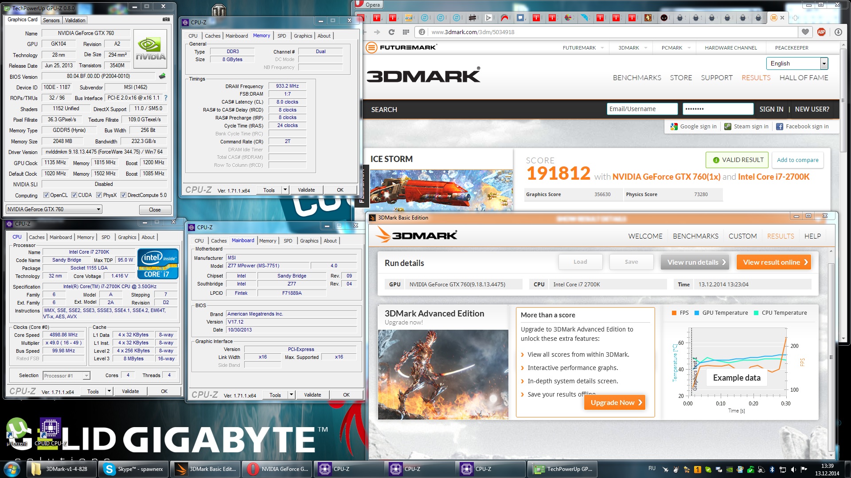
Task: Open the CPUID CPU-Z desktop shortcut
Action: pyautogui.click(x=51, y=432)
